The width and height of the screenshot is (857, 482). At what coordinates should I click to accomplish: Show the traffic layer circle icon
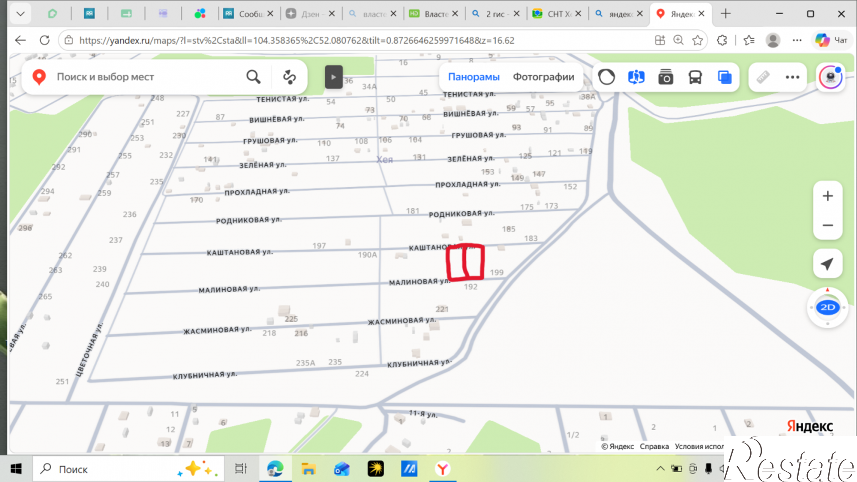coord(606,77)
